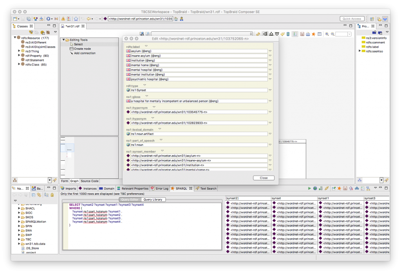Click the blue Run/launch arrow toolbar icon
The image size is (401, 274).
48,19
